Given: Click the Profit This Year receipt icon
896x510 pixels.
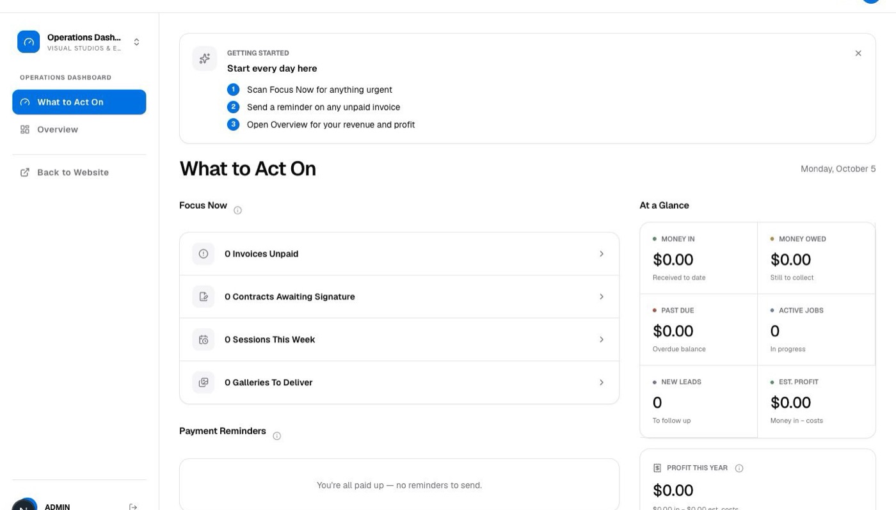Looking at the screenshot, I should 657,468.
